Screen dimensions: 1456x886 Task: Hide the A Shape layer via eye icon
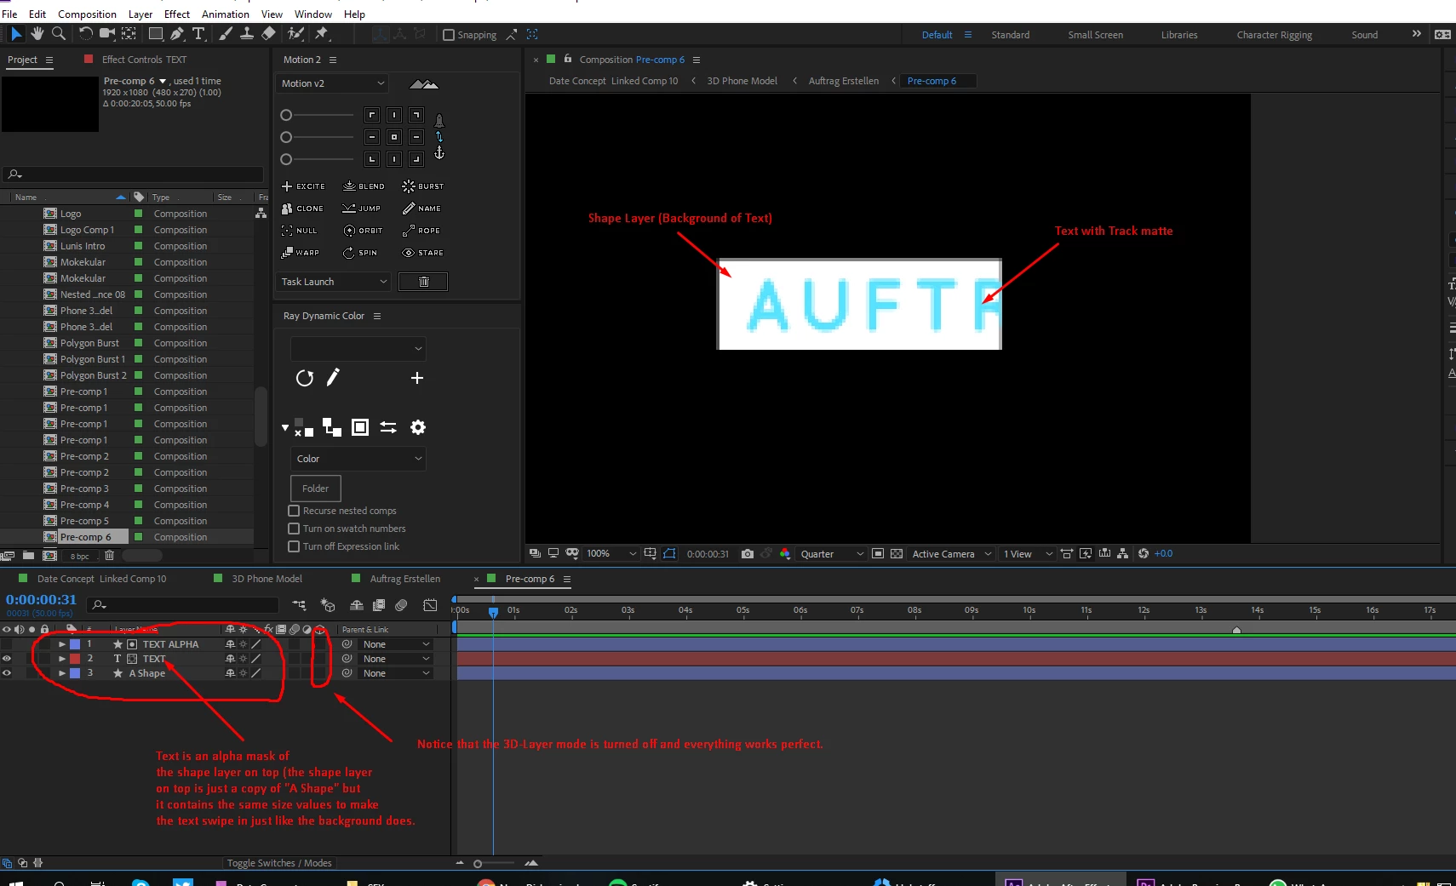coord(7,673)
